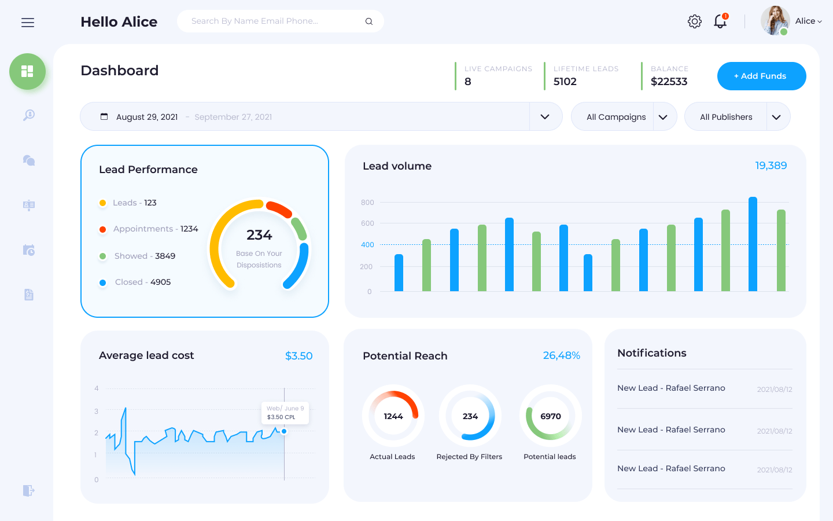The height and width of the screenshot is (521, 833).
Task: Click the campaigns board icon in sidebar
Action: tap(28, 205)
